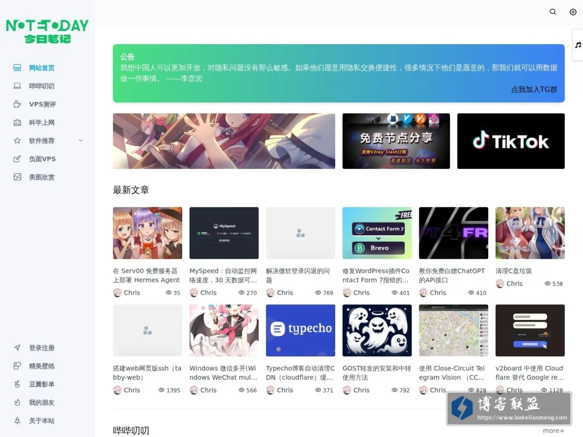583x437 pixels.
Task: Click the 点我加入TG群 link
Action: 534,89
